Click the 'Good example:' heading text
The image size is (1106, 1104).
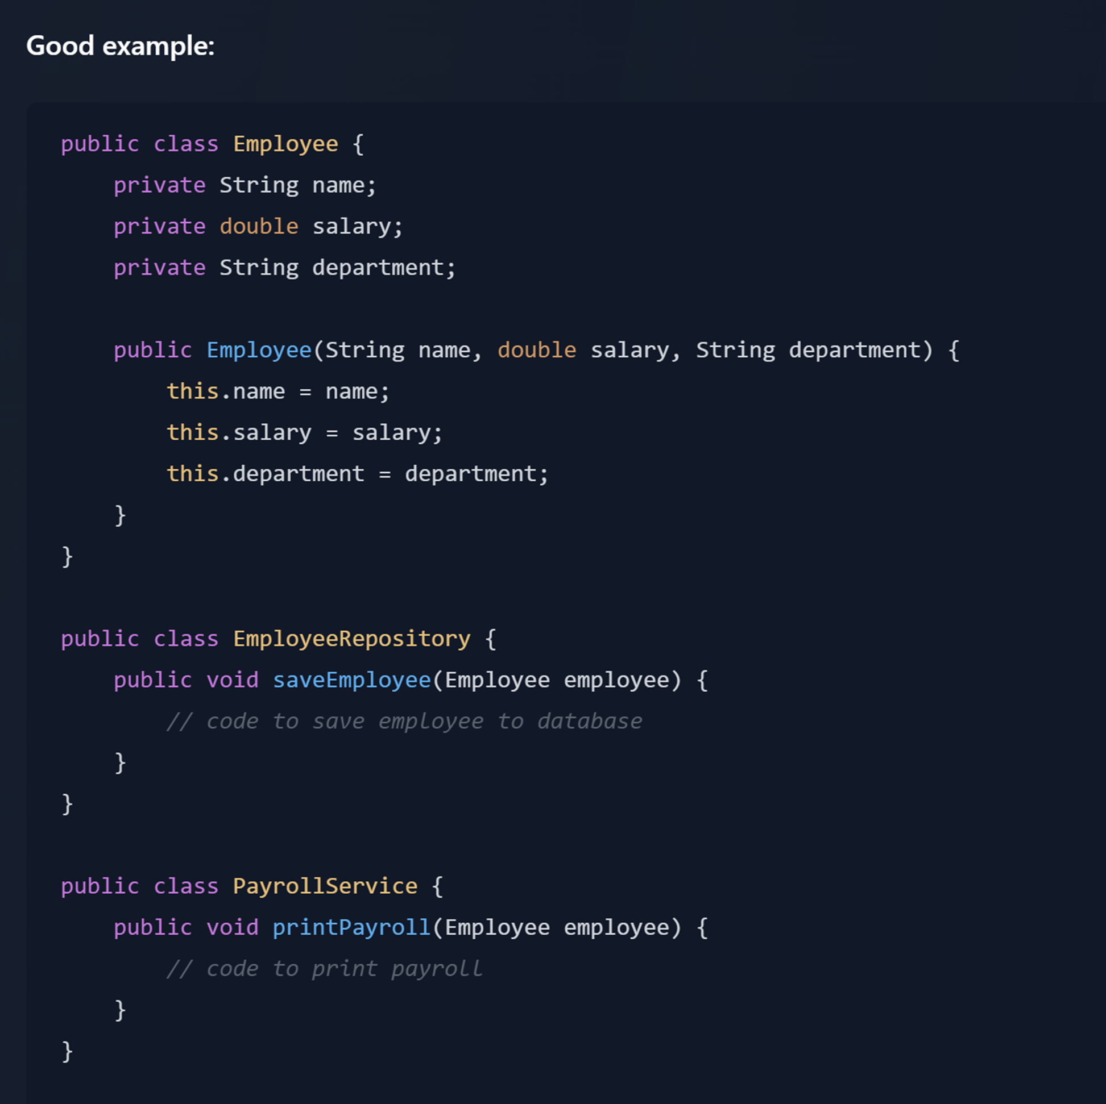coord(120,46)
